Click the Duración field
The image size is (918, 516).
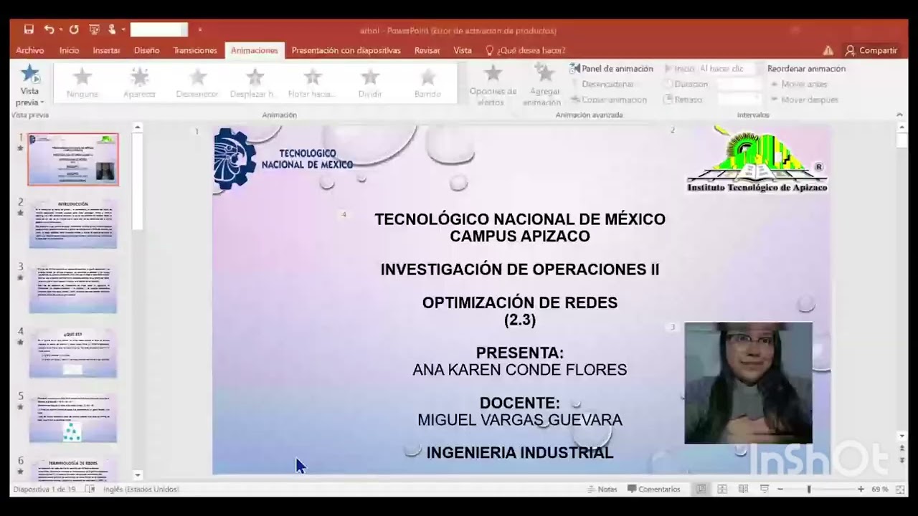tap(737, 84)
